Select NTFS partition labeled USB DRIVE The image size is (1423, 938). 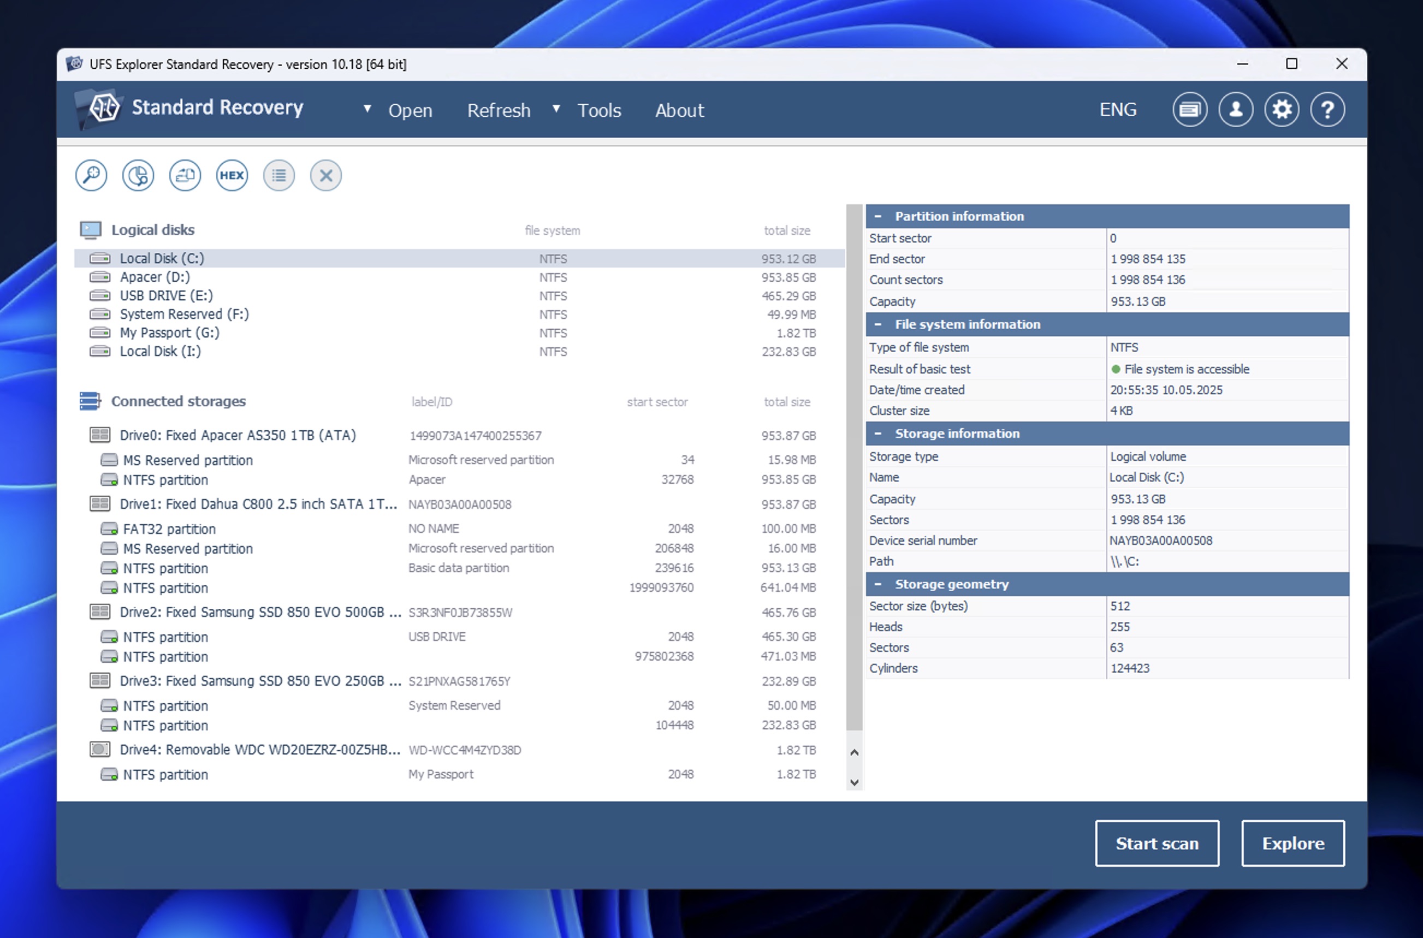pos(459,637)
